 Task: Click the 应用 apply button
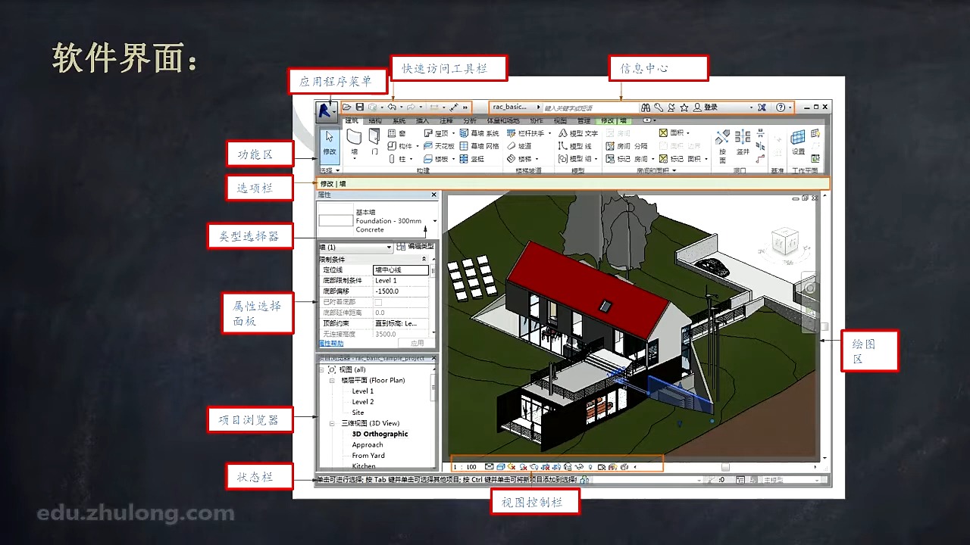417,343
